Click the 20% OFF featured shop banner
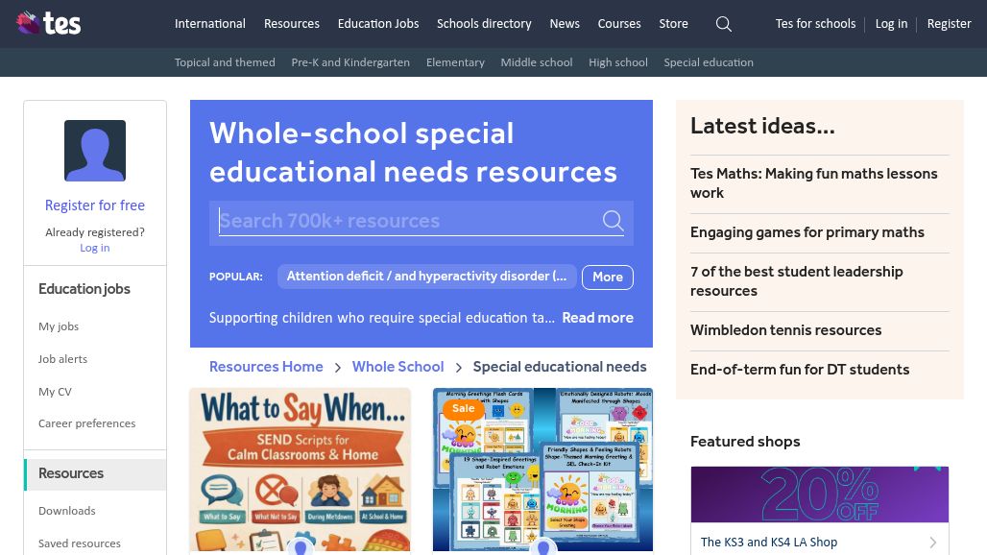The width and height of the screenshot is (987, 555). tap(820, 495)
